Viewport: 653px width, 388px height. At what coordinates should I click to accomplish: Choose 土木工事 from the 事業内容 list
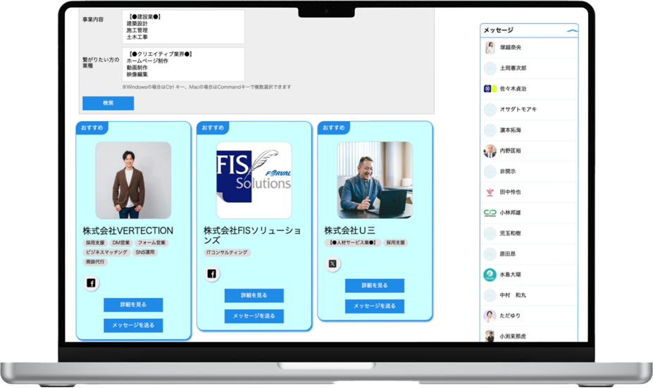coord(137,37)
